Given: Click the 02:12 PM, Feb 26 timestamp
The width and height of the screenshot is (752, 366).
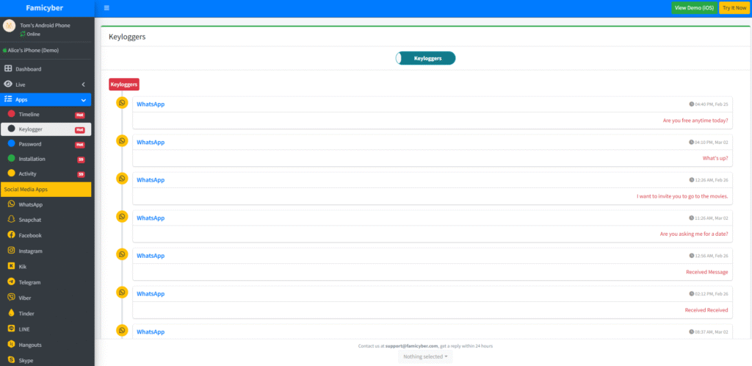Looking at the screenshot, I should coord(709,293).
